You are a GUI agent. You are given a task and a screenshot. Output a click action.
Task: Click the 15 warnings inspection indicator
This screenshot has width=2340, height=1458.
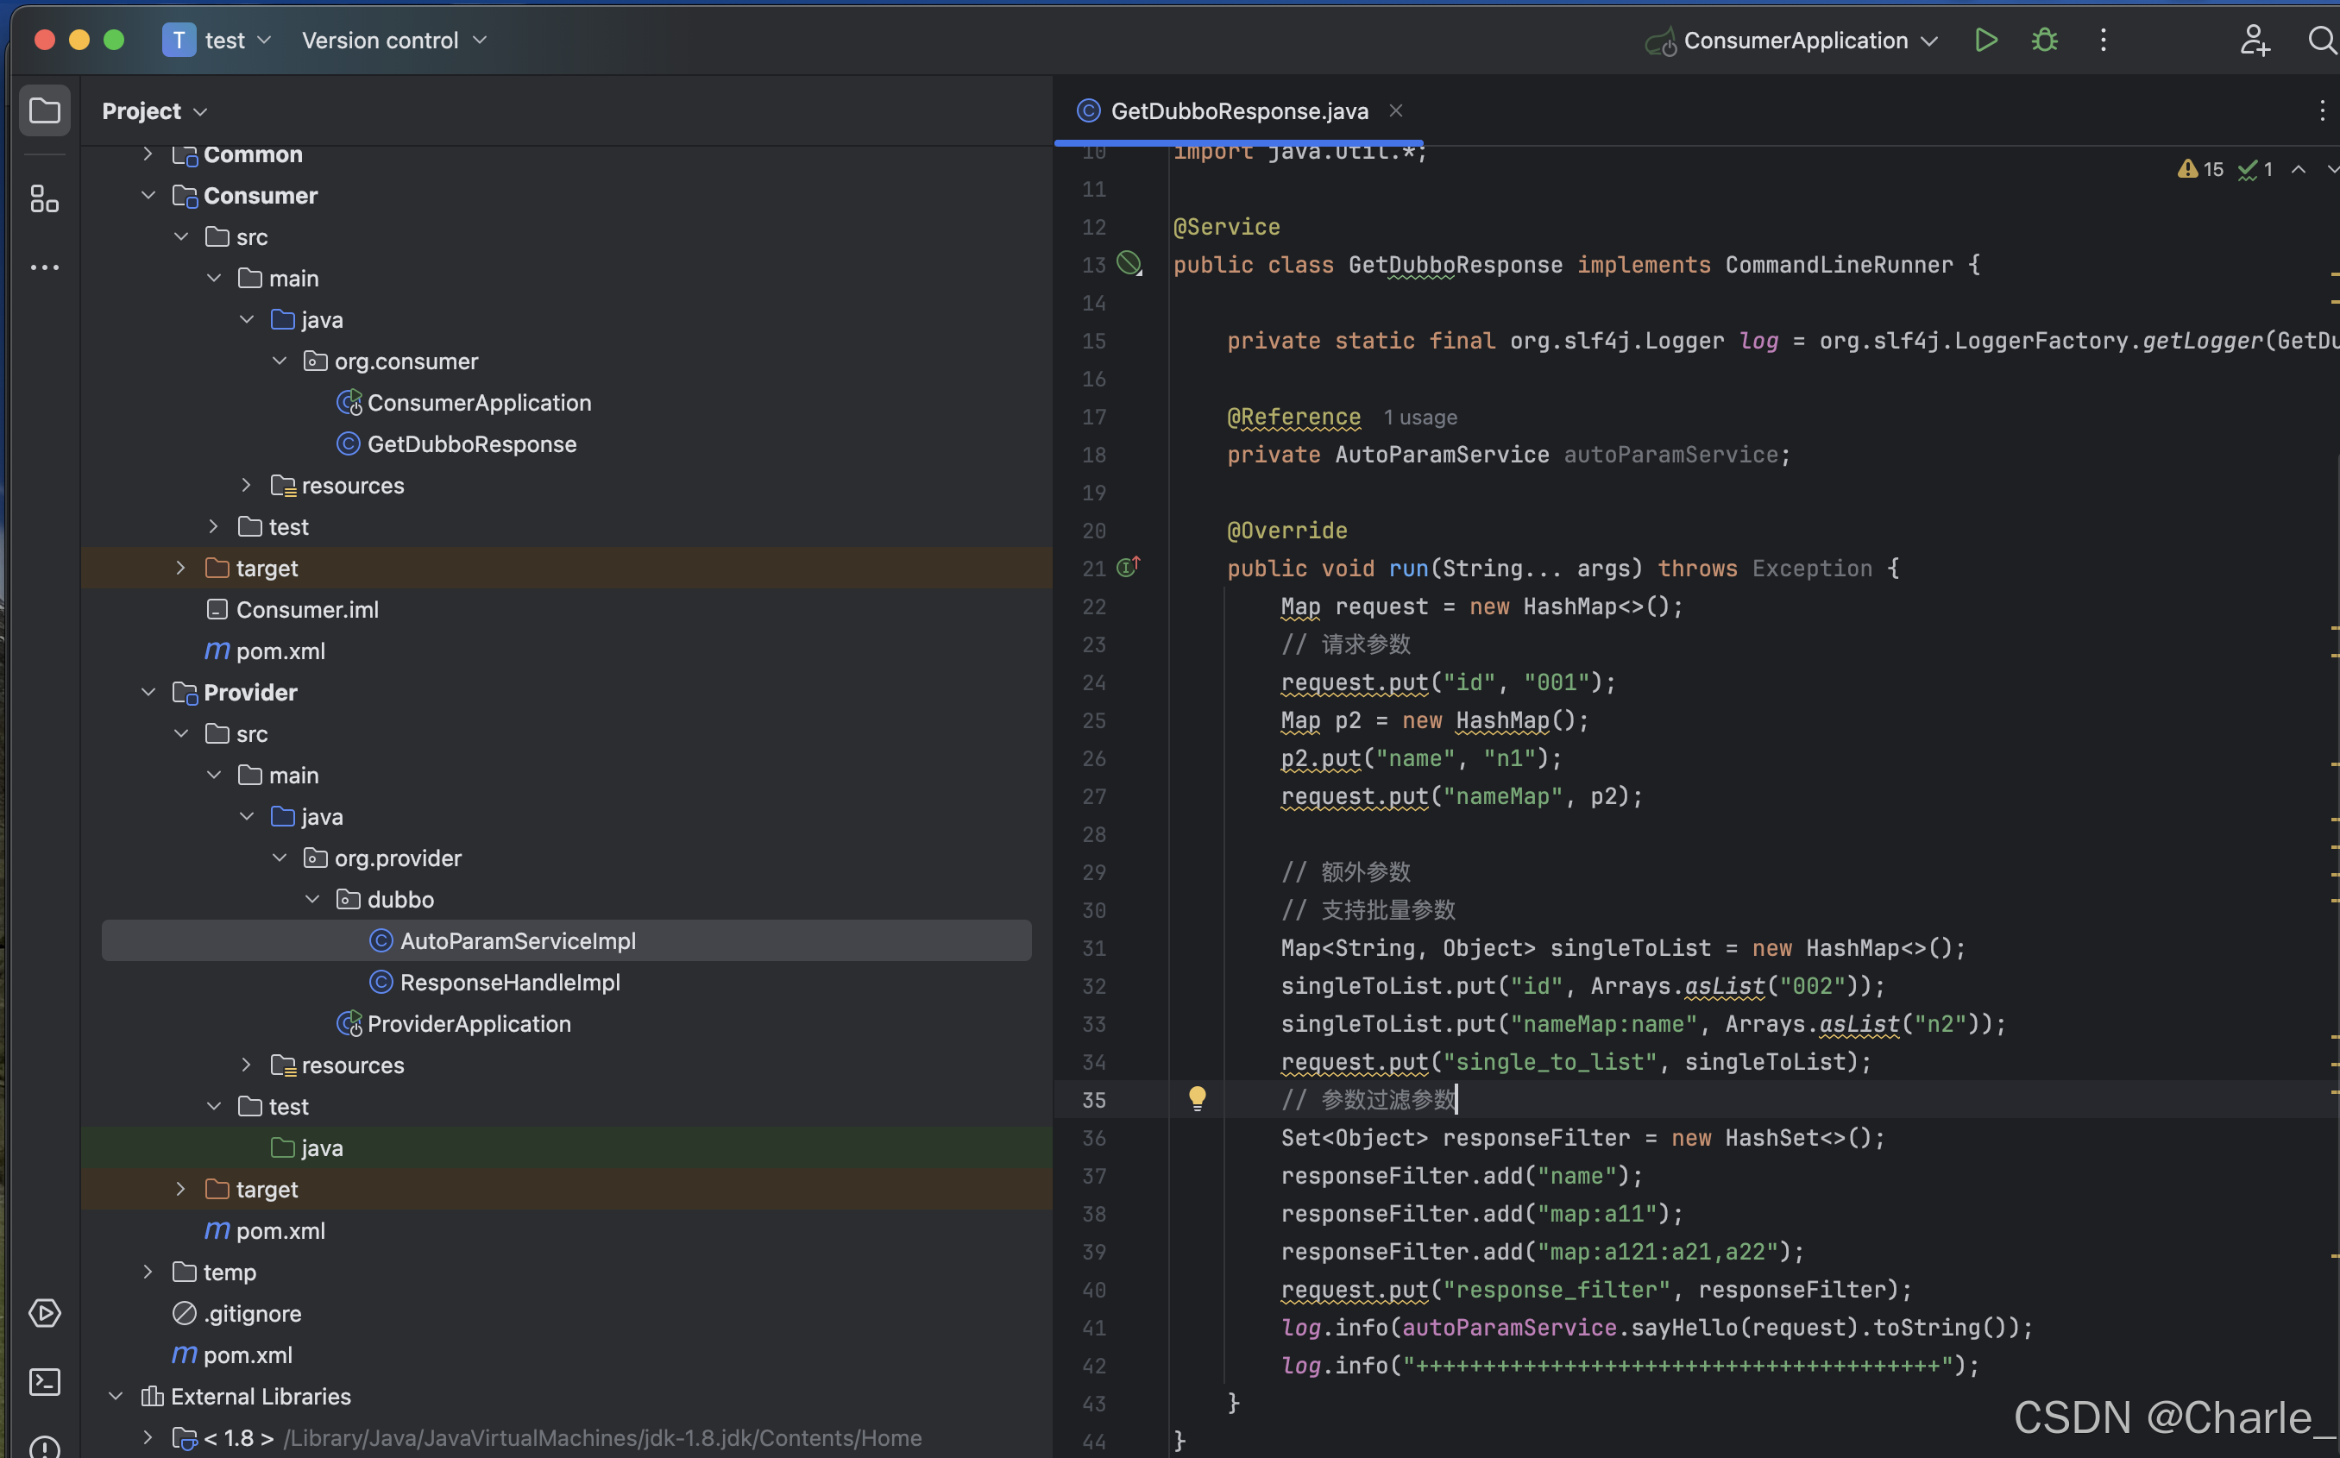coord(2200,170)
